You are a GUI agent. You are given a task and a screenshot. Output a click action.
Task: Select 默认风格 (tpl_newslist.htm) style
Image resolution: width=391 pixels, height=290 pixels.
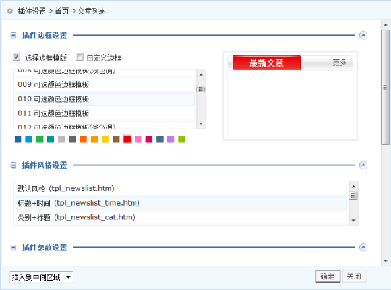pos(181,188)
